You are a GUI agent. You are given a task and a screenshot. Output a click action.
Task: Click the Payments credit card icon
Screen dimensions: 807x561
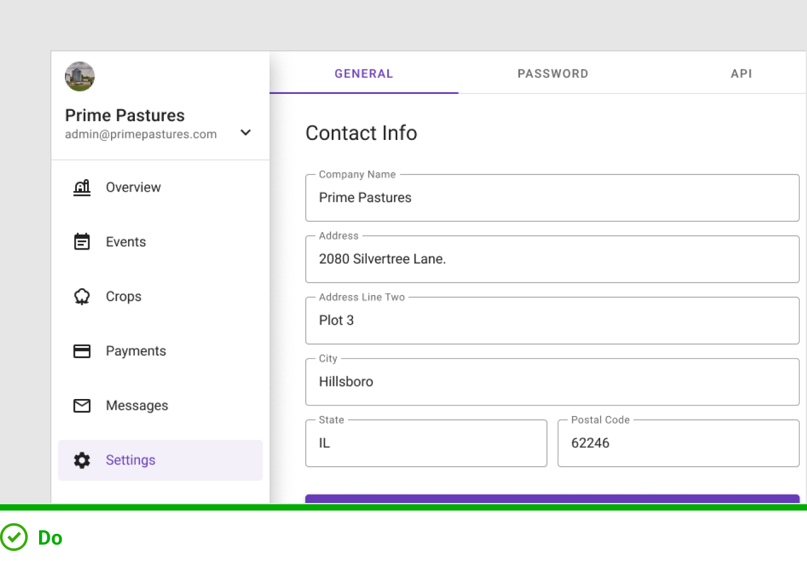tap(82, 351)
